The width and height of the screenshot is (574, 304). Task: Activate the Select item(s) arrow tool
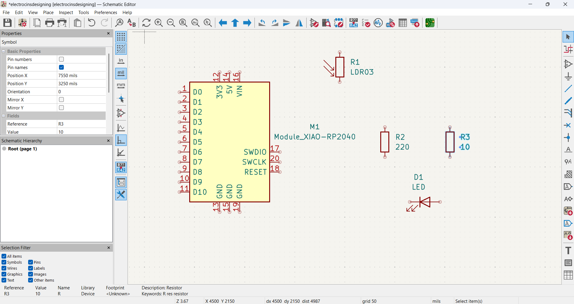[x=568, y=37]
